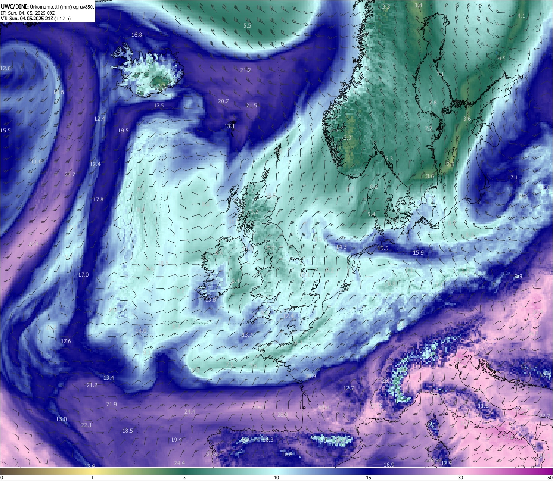553x481 pixels.
Task: Click the 22.1 value in the southwest
Action: [x=86, y=425]
